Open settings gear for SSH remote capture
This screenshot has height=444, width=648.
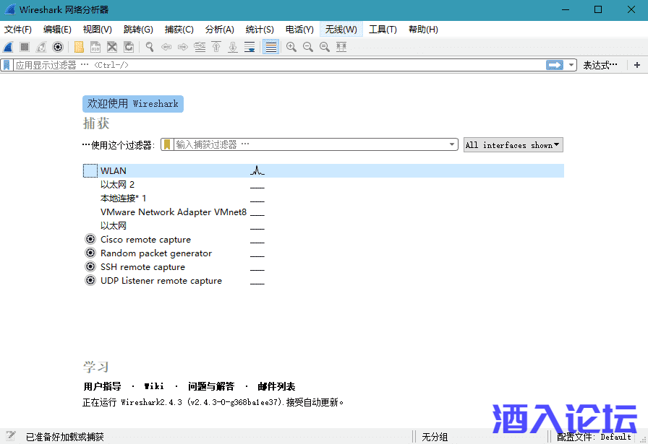click(90, 266)
